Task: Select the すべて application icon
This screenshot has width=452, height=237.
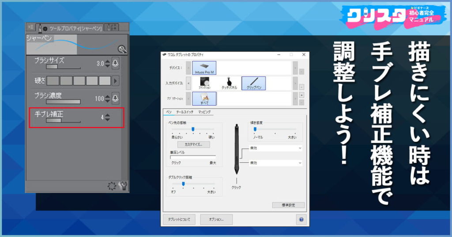Action: [x=204, y=99]
